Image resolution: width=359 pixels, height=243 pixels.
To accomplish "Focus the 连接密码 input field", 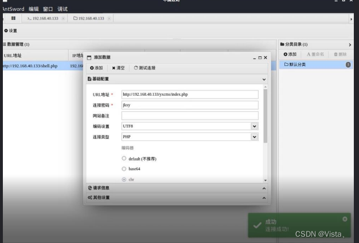I will (190, 105).
